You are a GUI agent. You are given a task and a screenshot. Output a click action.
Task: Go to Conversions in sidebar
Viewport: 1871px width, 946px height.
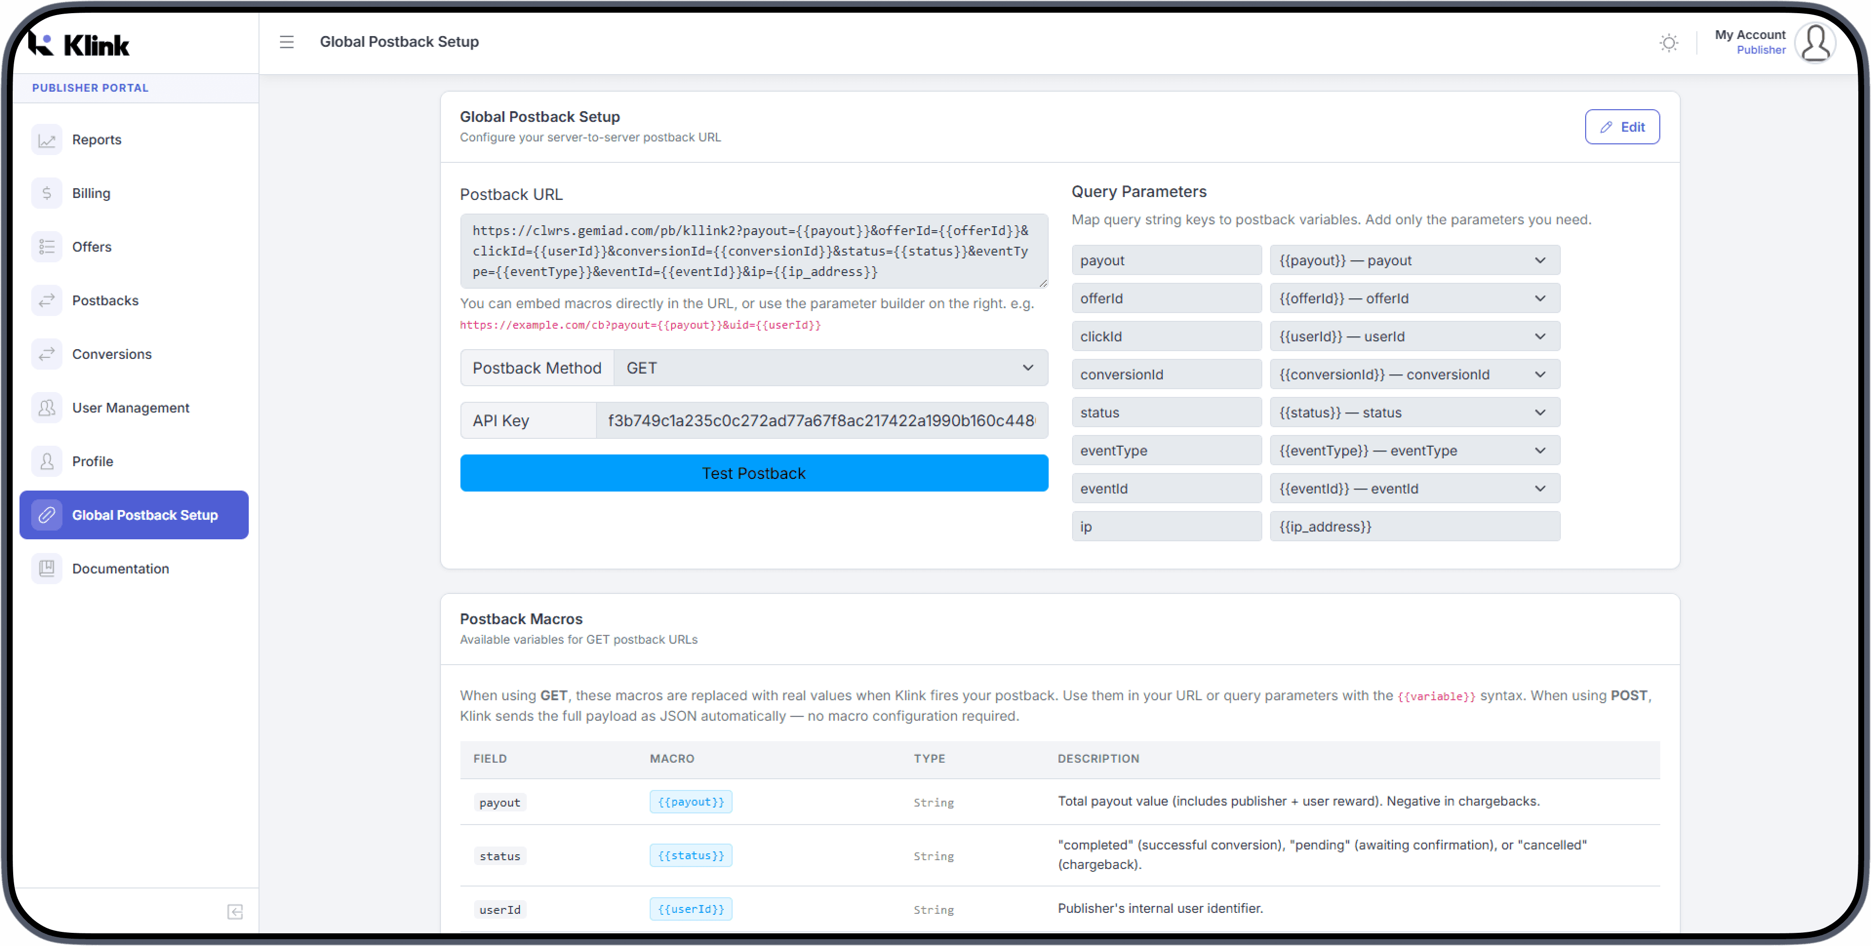click(x=112, y=355)
